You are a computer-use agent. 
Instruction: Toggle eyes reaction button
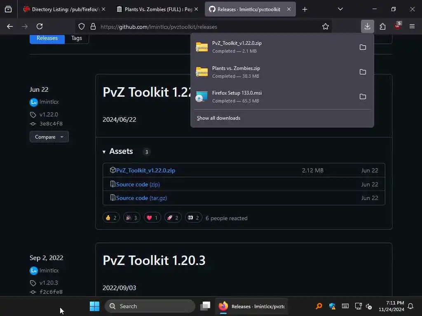click(x=194, y=218)
